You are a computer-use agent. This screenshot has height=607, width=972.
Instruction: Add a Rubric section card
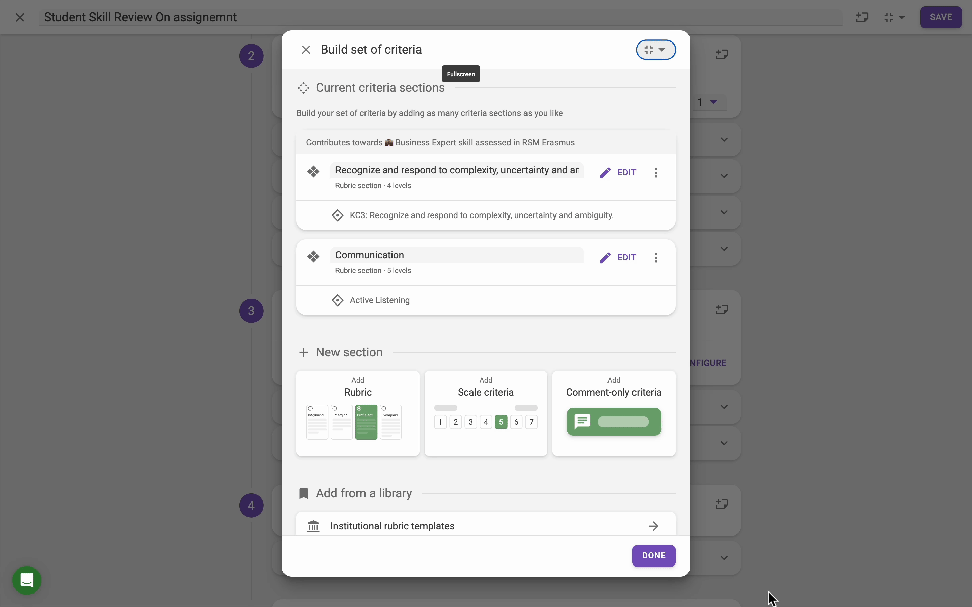point(357,413)
